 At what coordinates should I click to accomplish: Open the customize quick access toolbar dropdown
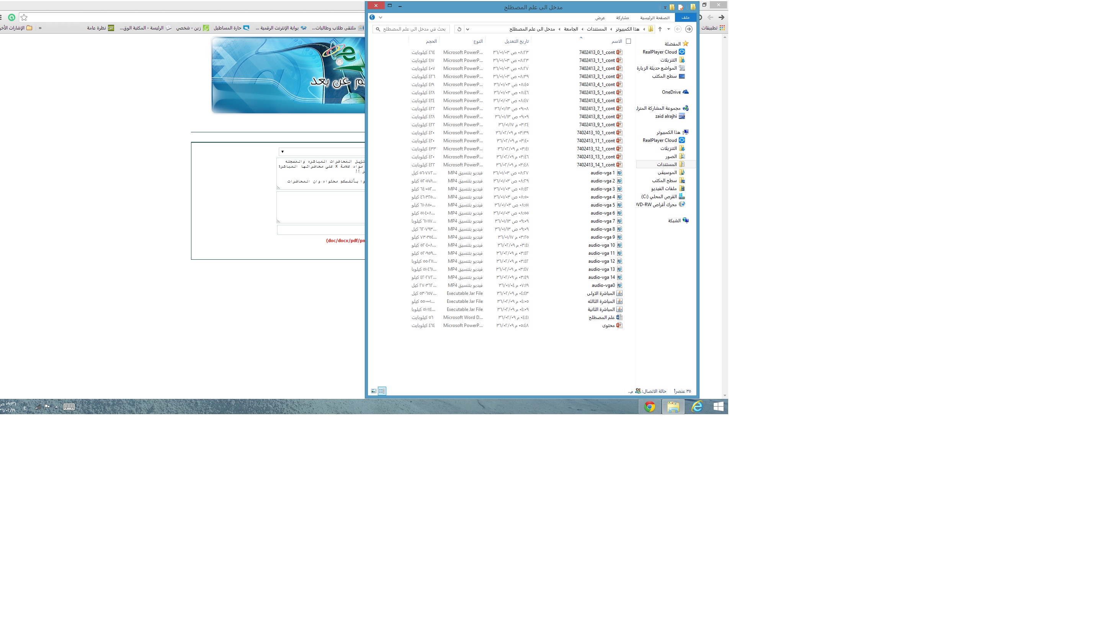(x=665, y=7)
